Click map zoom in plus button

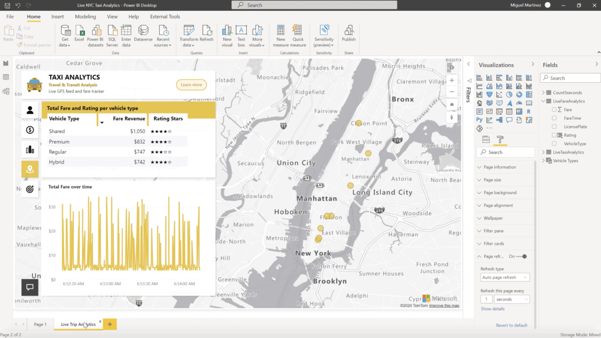pos(452,81)
